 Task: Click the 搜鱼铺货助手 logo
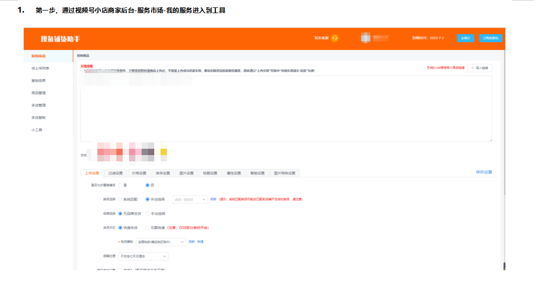coord(60,39)
